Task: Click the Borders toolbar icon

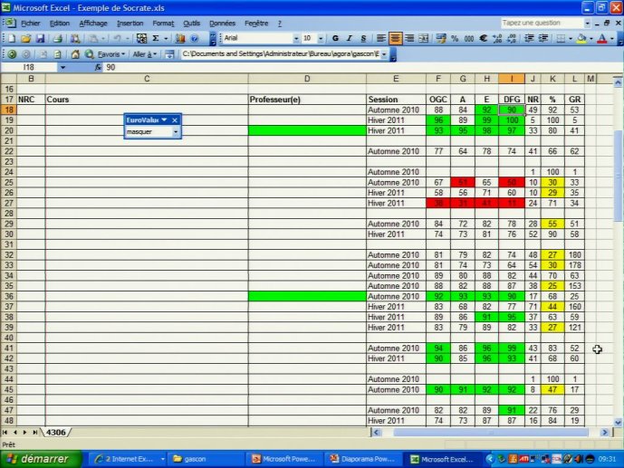Action: tap(561, 38)
